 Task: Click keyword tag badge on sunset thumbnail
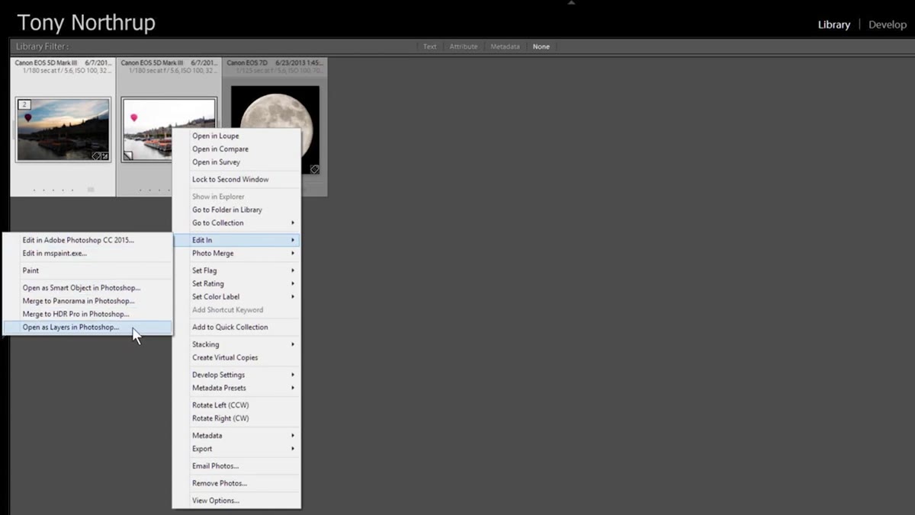click(96, 156)
